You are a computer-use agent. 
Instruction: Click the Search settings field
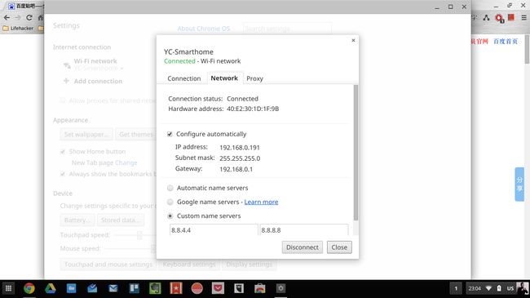point(287,29)
